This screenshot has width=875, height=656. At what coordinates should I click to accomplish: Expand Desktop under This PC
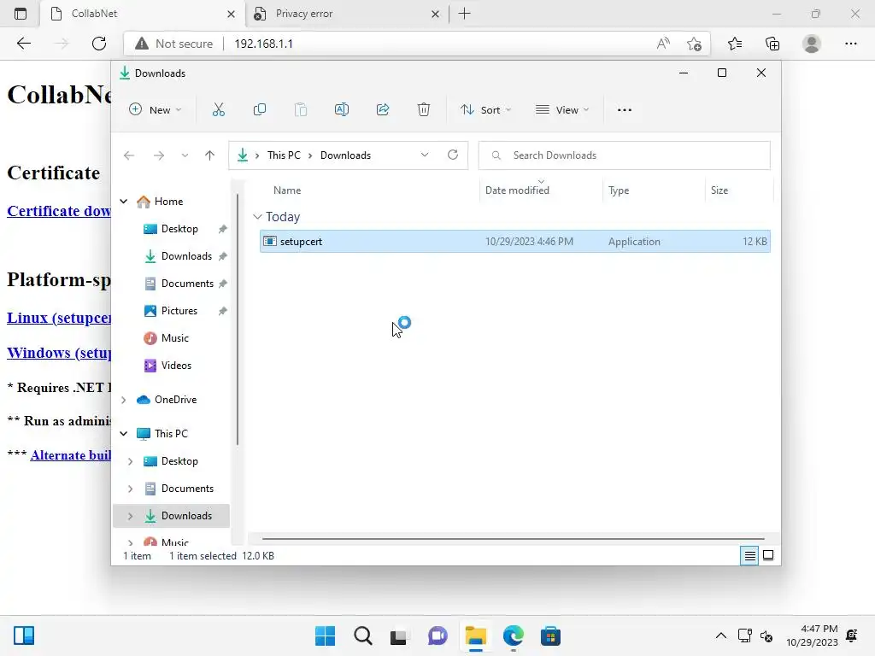[x=130, y=461]
